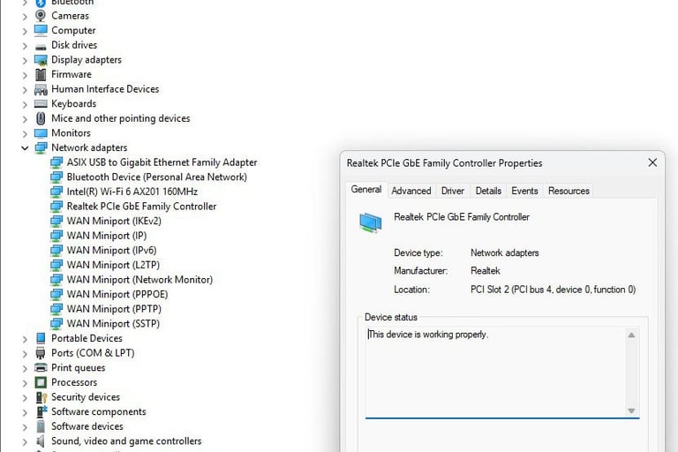Image resolution: width=678 pixels, height=452 pixels.
Task: Click the Processors category icon
Action: click(41, 382)
